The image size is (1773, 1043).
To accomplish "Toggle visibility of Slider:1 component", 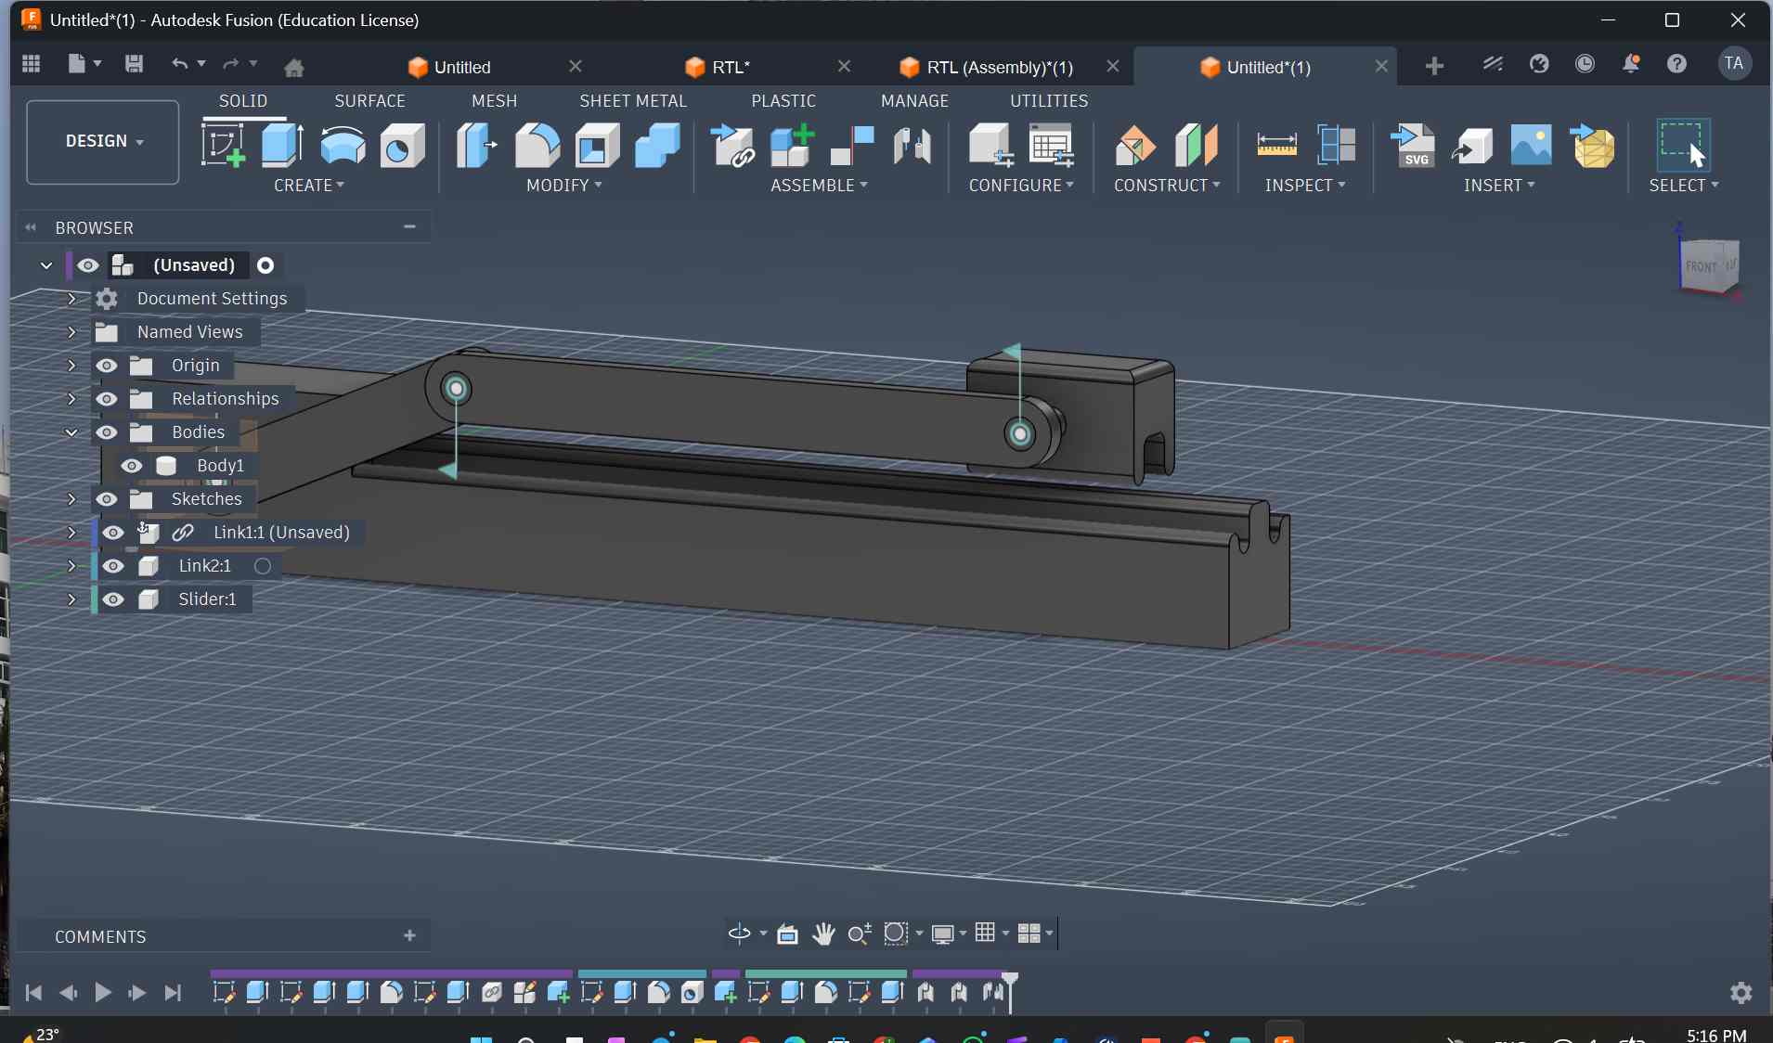I will click(113, 599).
